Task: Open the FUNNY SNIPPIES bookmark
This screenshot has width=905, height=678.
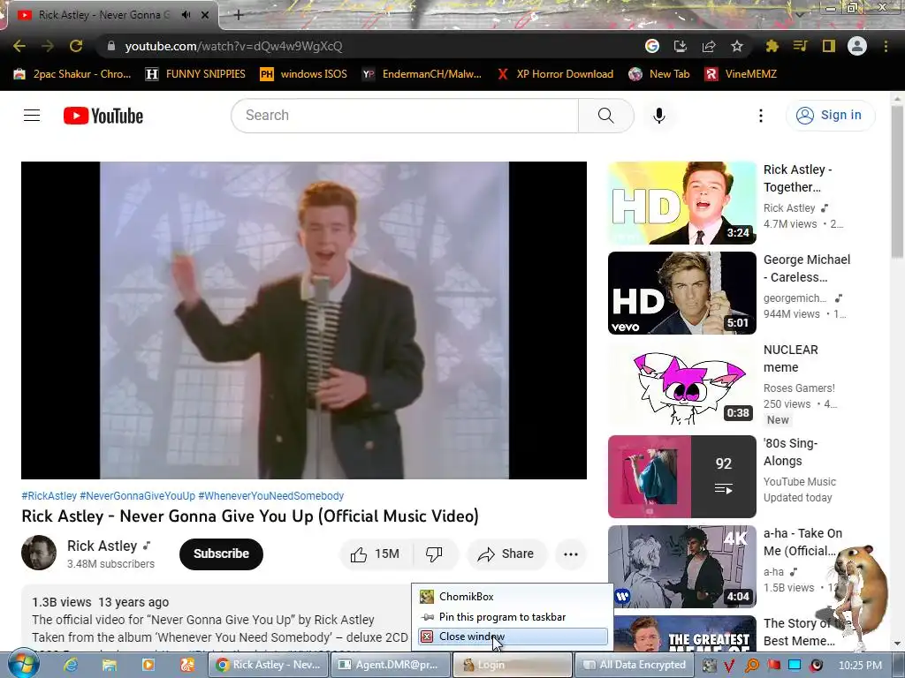Action: click(x=195, y=74)
